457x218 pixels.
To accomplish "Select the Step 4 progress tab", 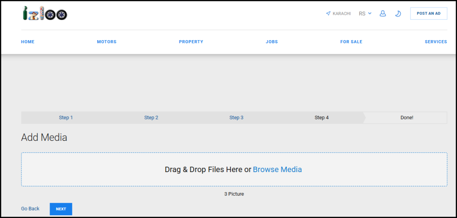I will tap(321, 118).
